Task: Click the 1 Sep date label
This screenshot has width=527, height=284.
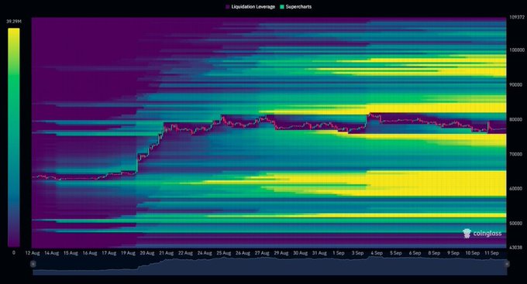Action: pyautogui.click(x=339, y=253)
